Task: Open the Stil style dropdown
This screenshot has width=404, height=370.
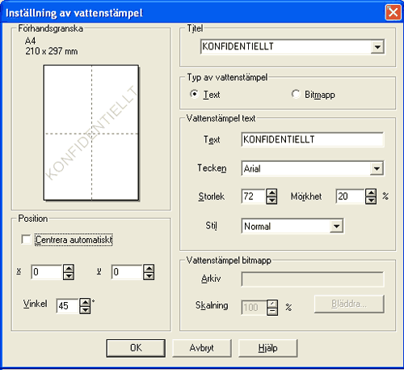Action: (x=336, y=226)
